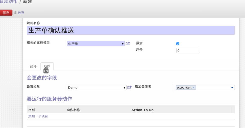Open external link icon beside Demo field
Viewport: 245px width, 128px height.
[x=130, y=88]
